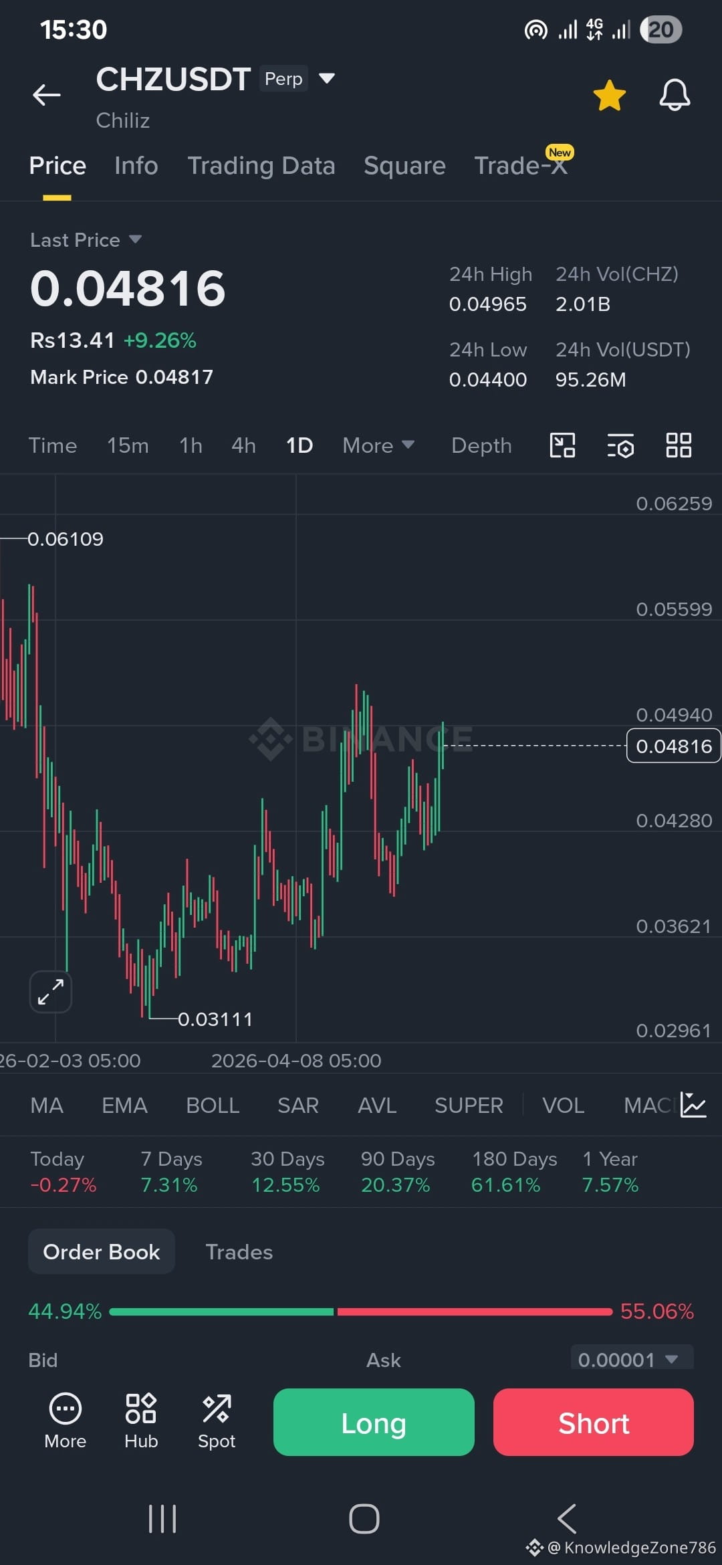722x1565 pixels.
Task: Select the 15m chart interval
Action: click(x=128, y=445)
